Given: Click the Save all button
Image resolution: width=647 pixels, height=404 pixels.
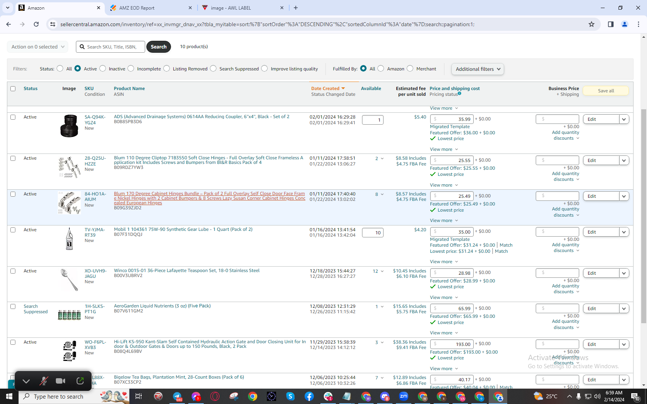Looking at the screenshot, I should pos(606,91).
